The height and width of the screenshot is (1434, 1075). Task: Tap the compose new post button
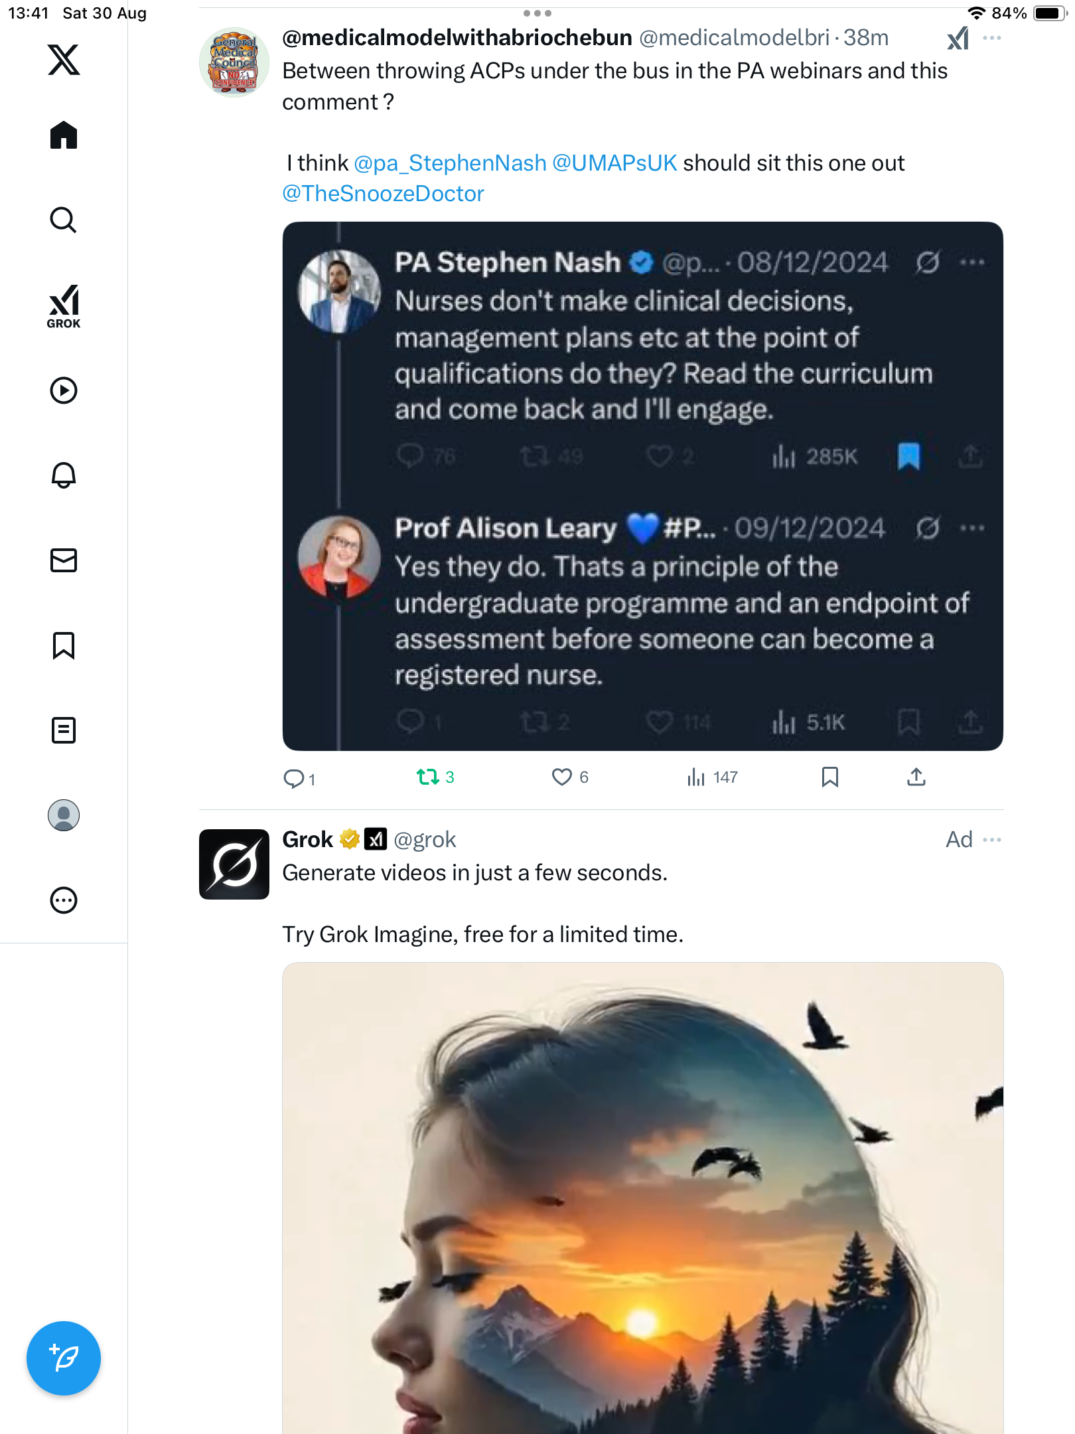pos(64,1358)
